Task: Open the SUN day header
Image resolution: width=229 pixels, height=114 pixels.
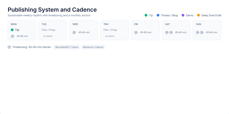Action: (199, 24)
